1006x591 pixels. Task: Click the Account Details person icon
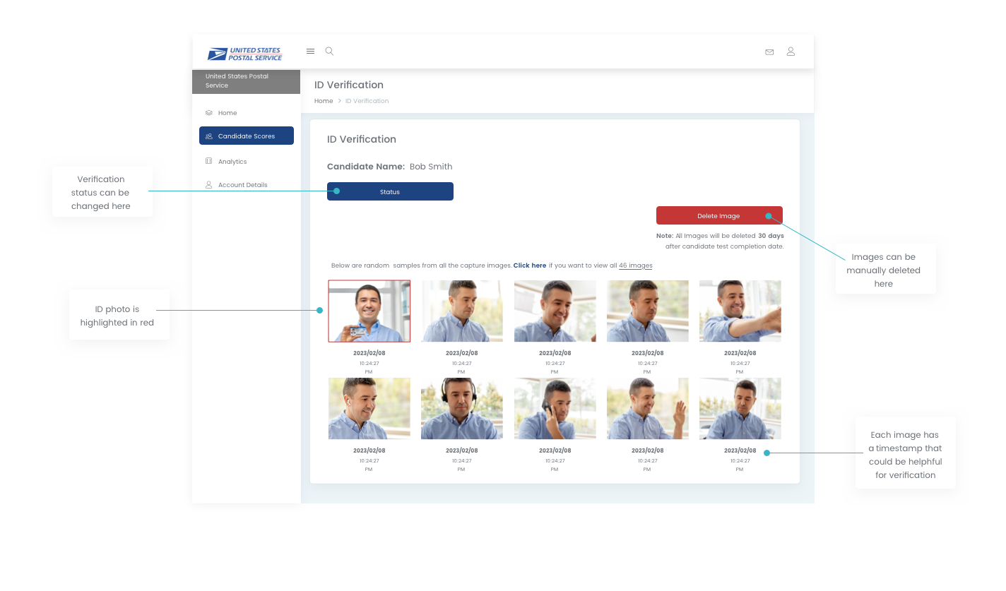[208, 185]
